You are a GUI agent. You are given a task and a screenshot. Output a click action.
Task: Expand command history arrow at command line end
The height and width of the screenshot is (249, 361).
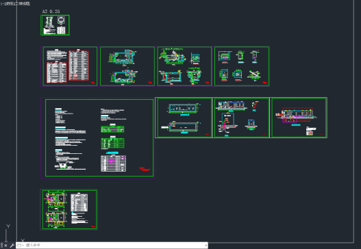click(x=206, y=246)
